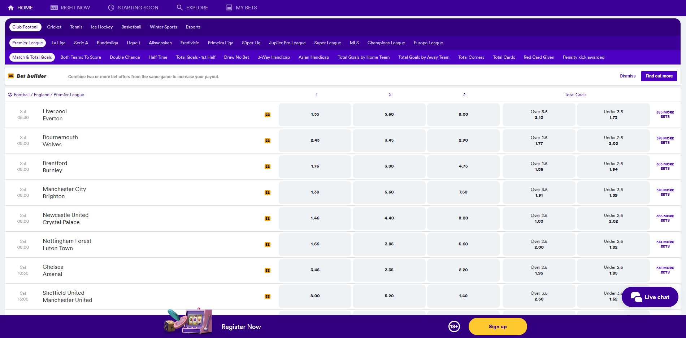Click BB icon for Bournemouth vs Wolves
This screenshot has width=686, height=338.
point(268,141)
